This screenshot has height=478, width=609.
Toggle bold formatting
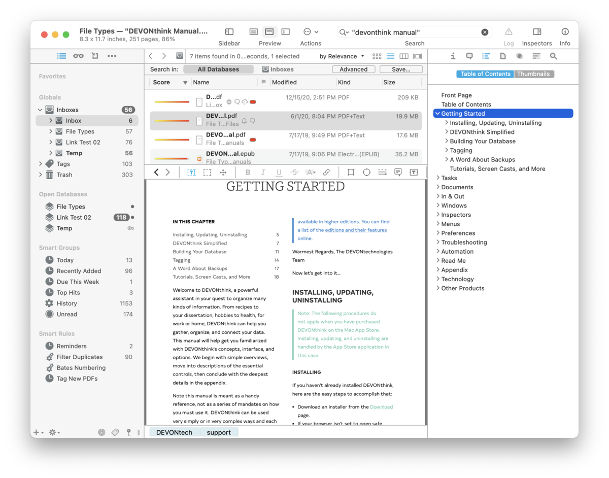[248, 173]
